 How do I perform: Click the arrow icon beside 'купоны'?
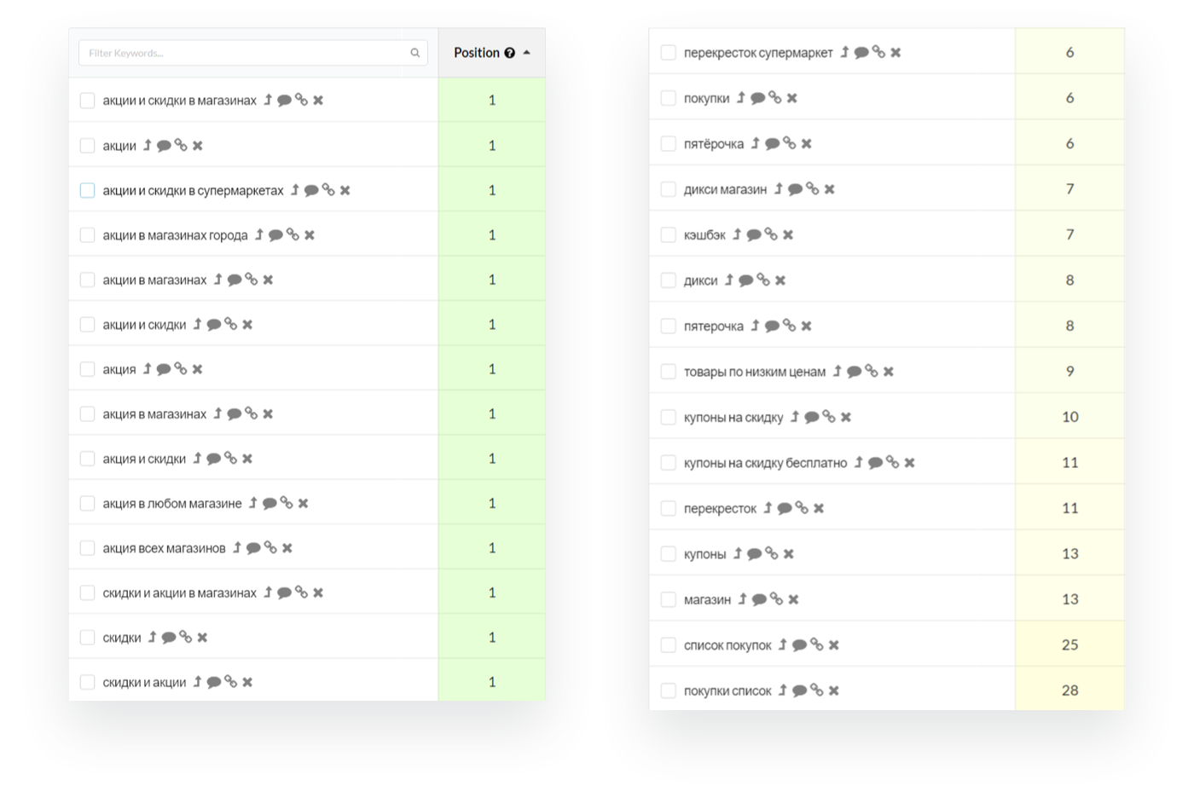pyautogui.click(x=738, y=553)
